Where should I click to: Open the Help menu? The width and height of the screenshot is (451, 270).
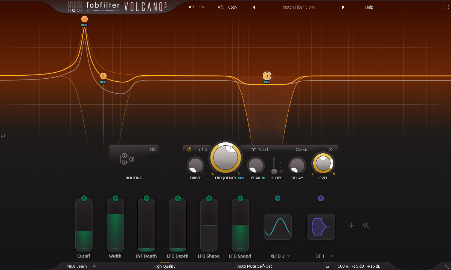click(x=369, y=7)
